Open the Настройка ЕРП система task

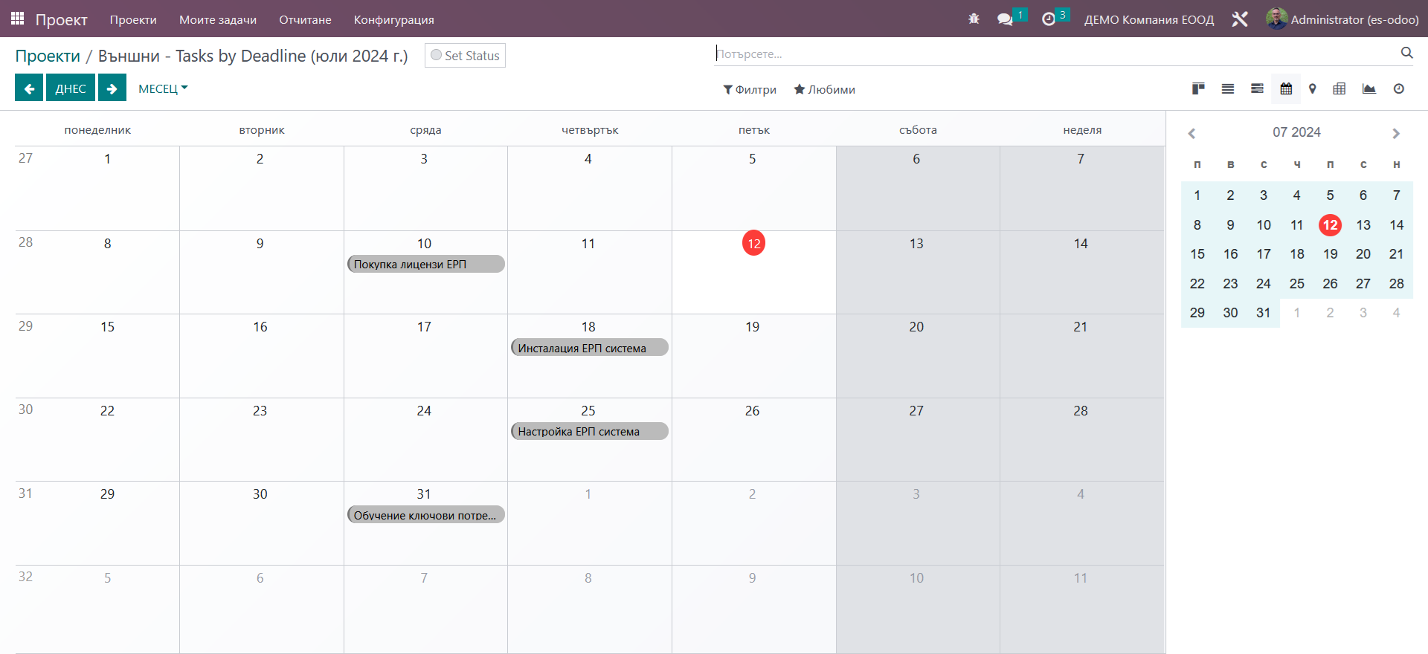(590, 431)
